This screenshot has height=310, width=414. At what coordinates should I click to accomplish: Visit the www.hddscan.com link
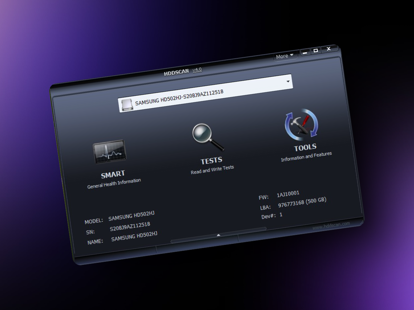pyautogui.click(x=331, y=225)
